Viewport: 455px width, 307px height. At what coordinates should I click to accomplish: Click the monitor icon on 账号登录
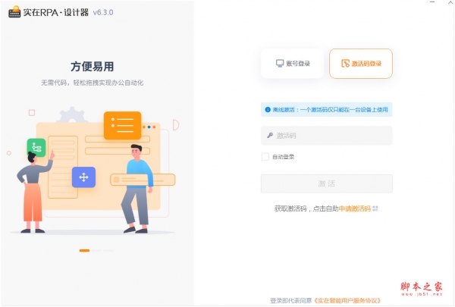280,63
